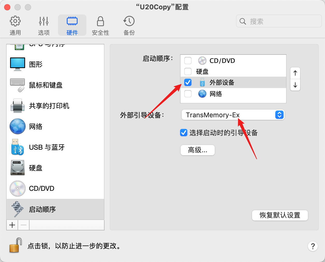Open the TransMemory-Ex boot device dropdown
The width and height of the screenshot is (325, 262).
click(233, 115)
